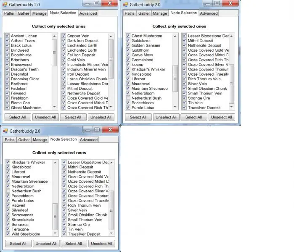Screen dimensions: 294x252
Task: Click Select All under the Copper Vein ore list
Action: point(73,117)
